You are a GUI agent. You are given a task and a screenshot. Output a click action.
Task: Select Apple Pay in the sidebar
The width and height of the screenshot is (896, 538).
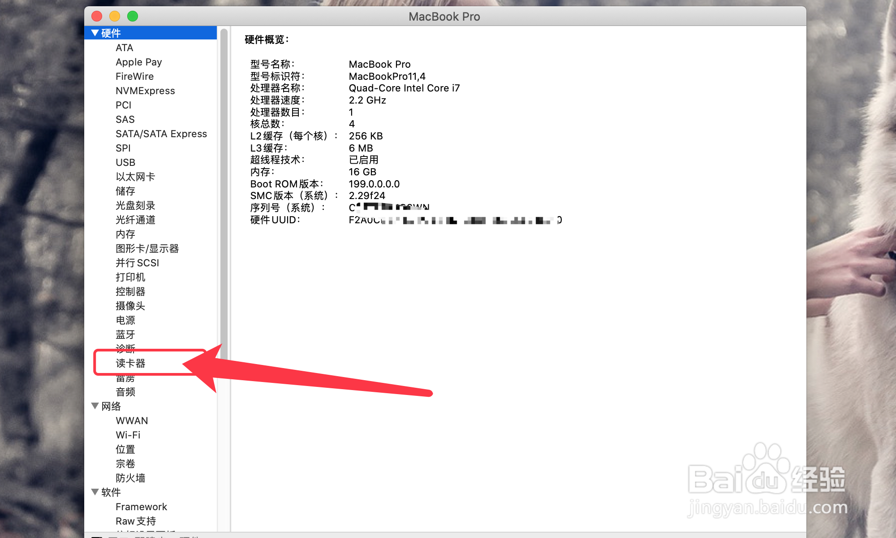coord(138,62)
